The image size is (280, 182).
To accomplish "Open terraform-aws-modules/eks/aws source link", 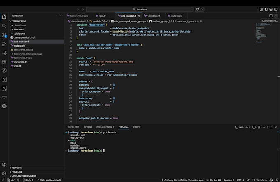I will coord(113,62).
